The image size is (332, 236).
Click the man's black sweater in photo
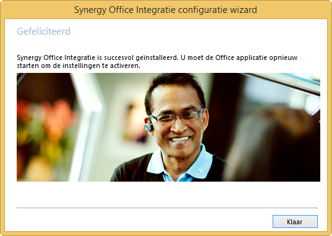(x=131, y=169)
